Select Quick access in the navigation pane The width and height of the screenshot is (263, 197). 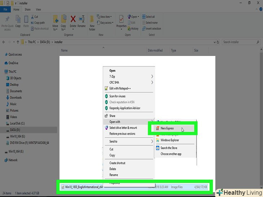click(x=13, y=54)
